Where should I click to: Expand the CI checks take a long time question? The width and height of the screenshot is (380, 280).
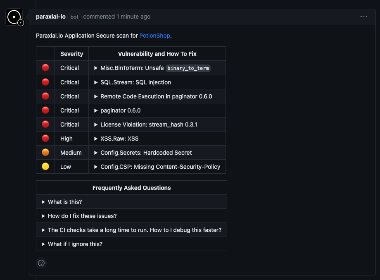pyautogui.click(x=131, y=230)
